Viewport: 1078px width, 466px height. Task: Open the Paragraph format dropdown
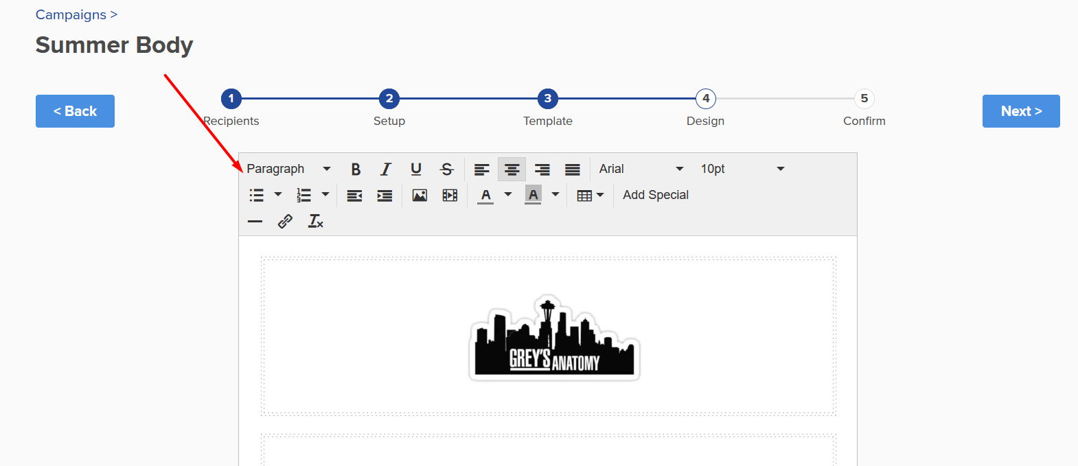[289, 169]
